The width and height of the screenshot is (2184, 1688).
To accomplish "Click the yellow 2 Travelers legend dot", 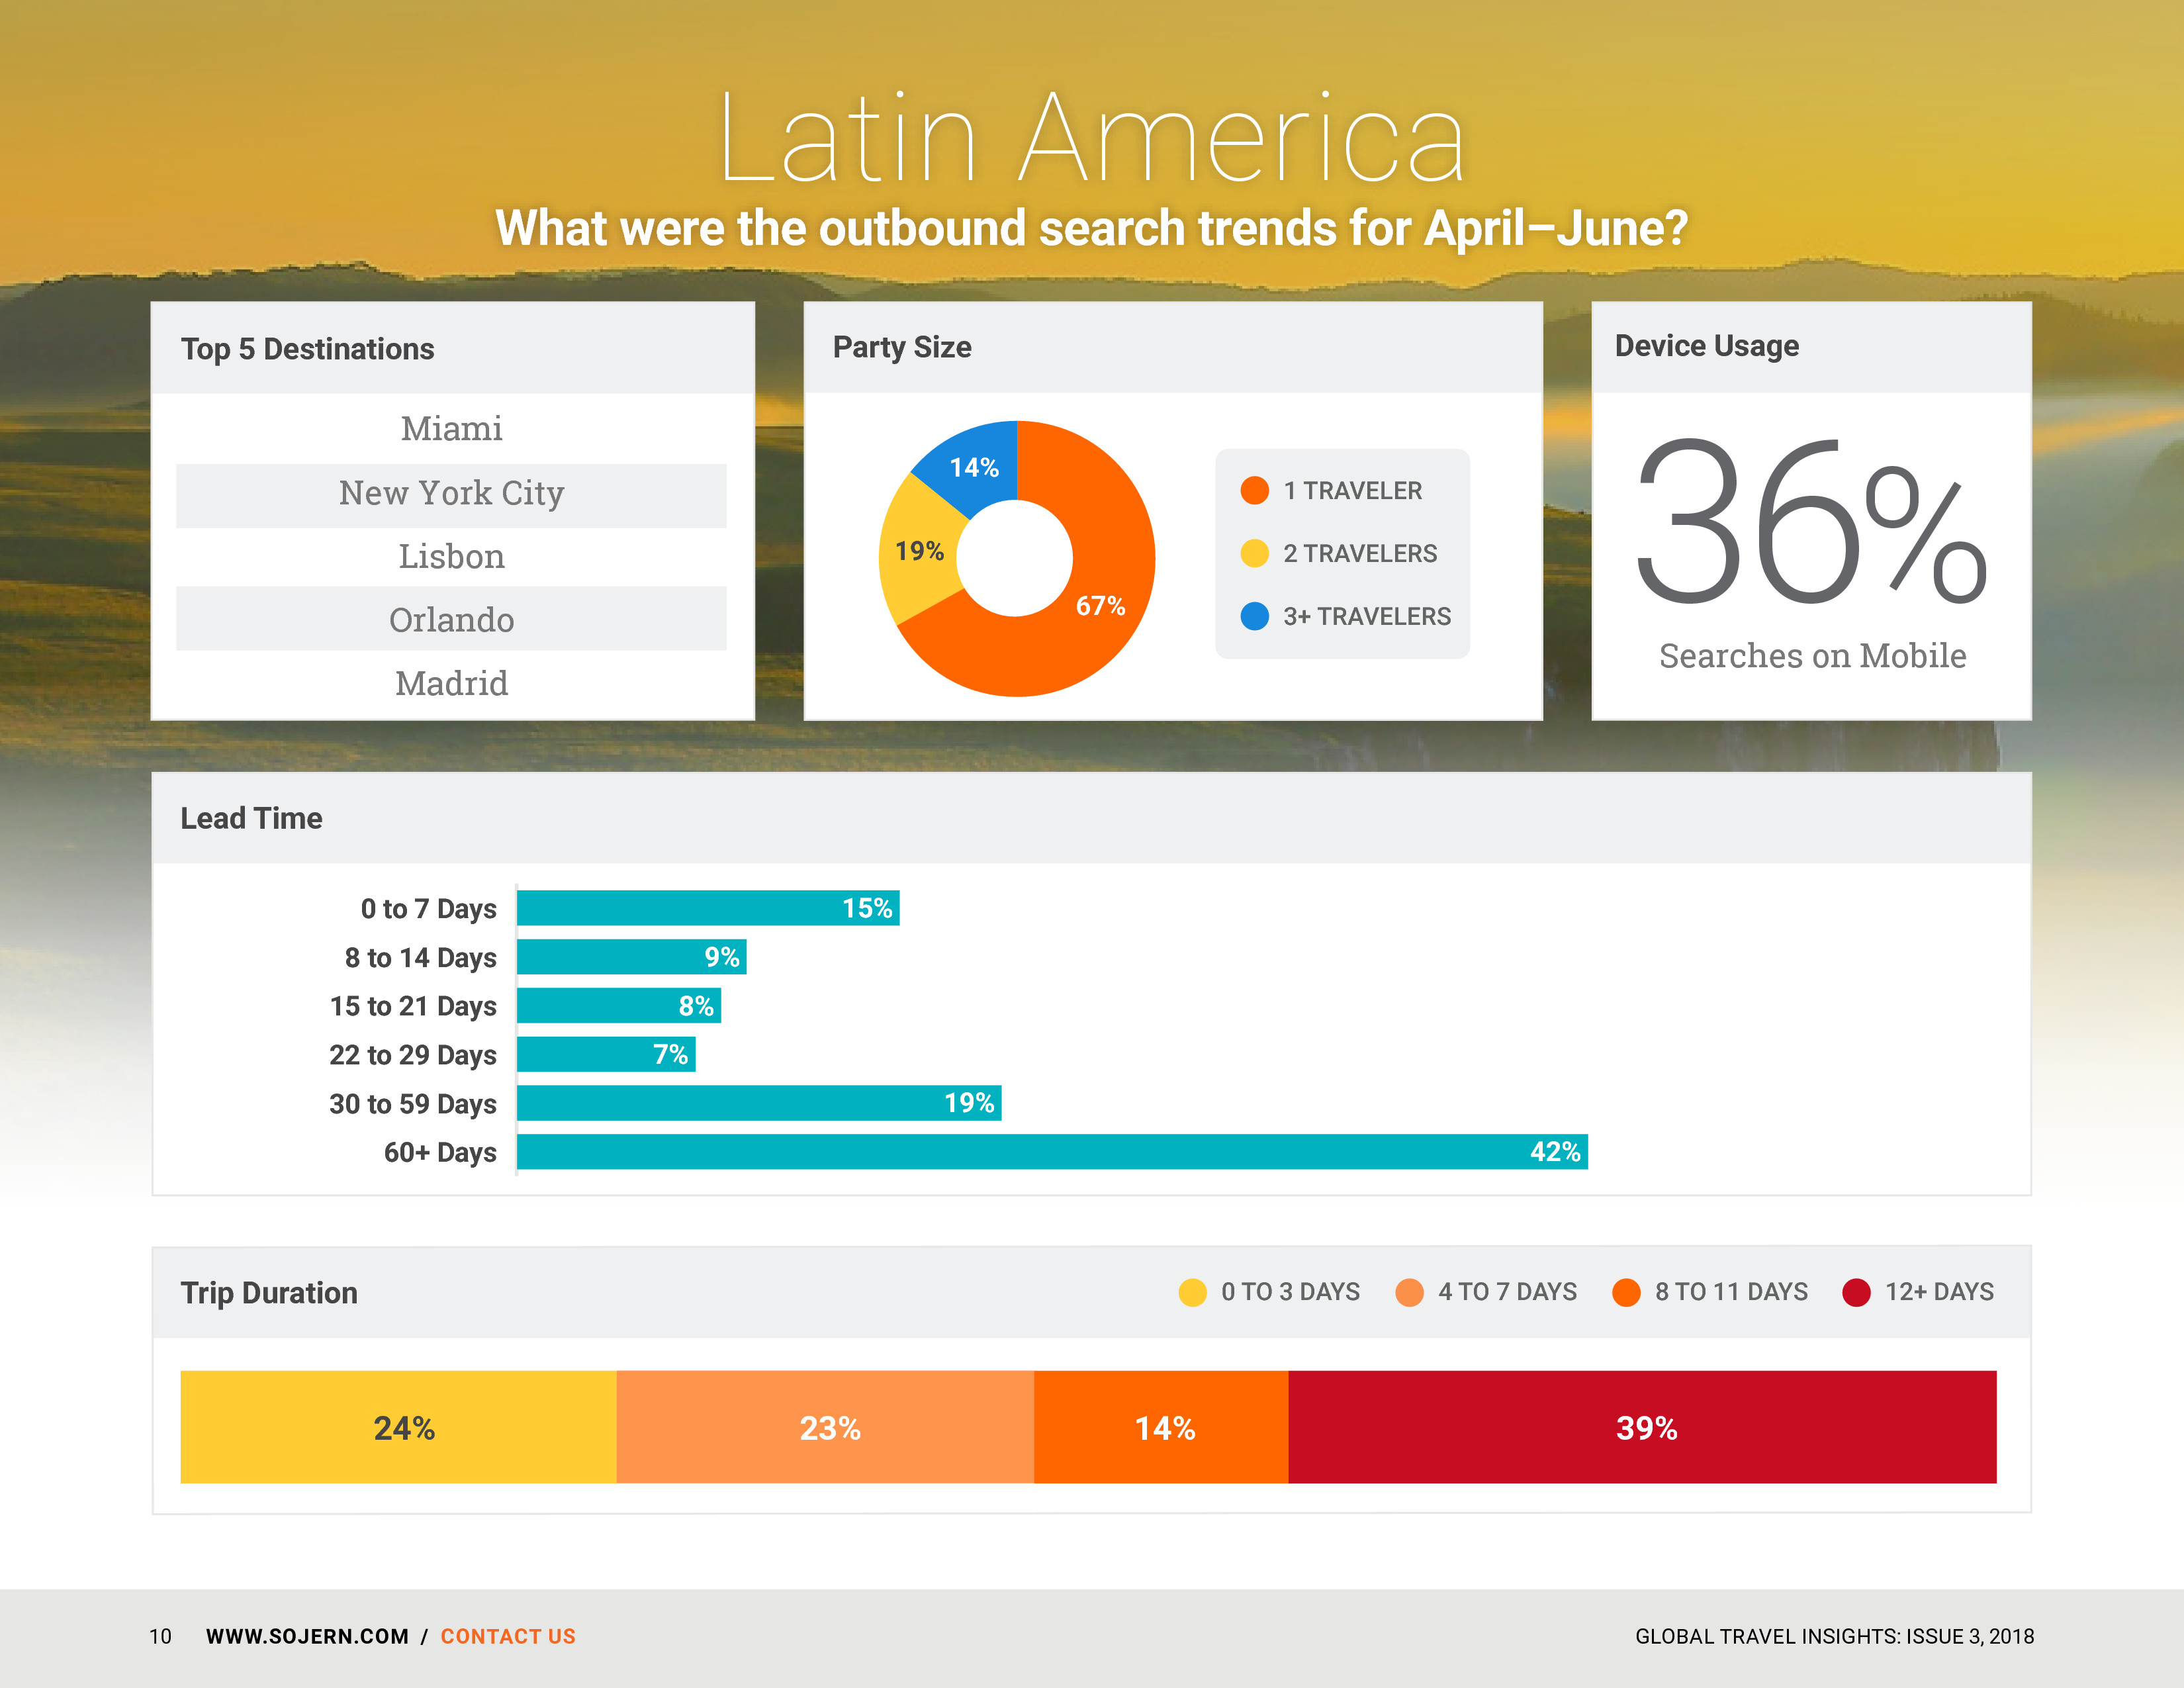I will click(x=1254, y=553).
